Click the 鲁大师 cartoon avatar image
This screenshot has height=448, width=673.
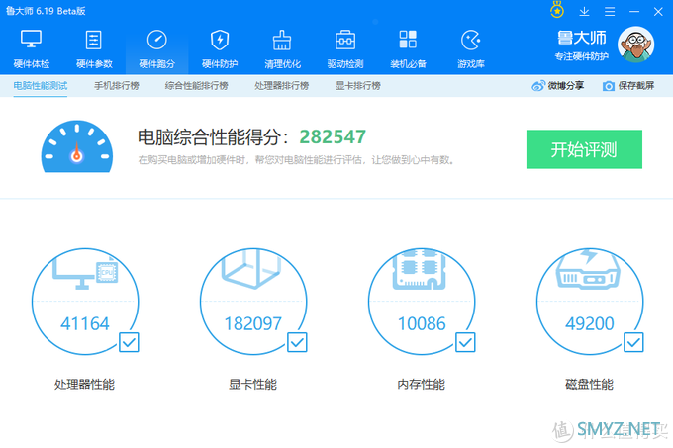pos(641,45)
